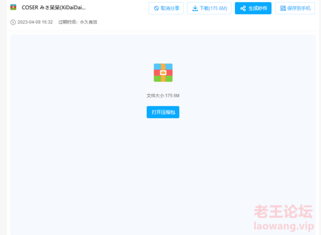Click the date 2023-04-09 16:32
Viewport: 321px width, 235px height.
tap(35, 22)
